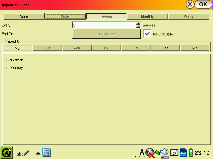The width and height of the screenshot is (213, 159).
Task: Uncheck the No End Date checkbox
Action: (x=147, y=34)
